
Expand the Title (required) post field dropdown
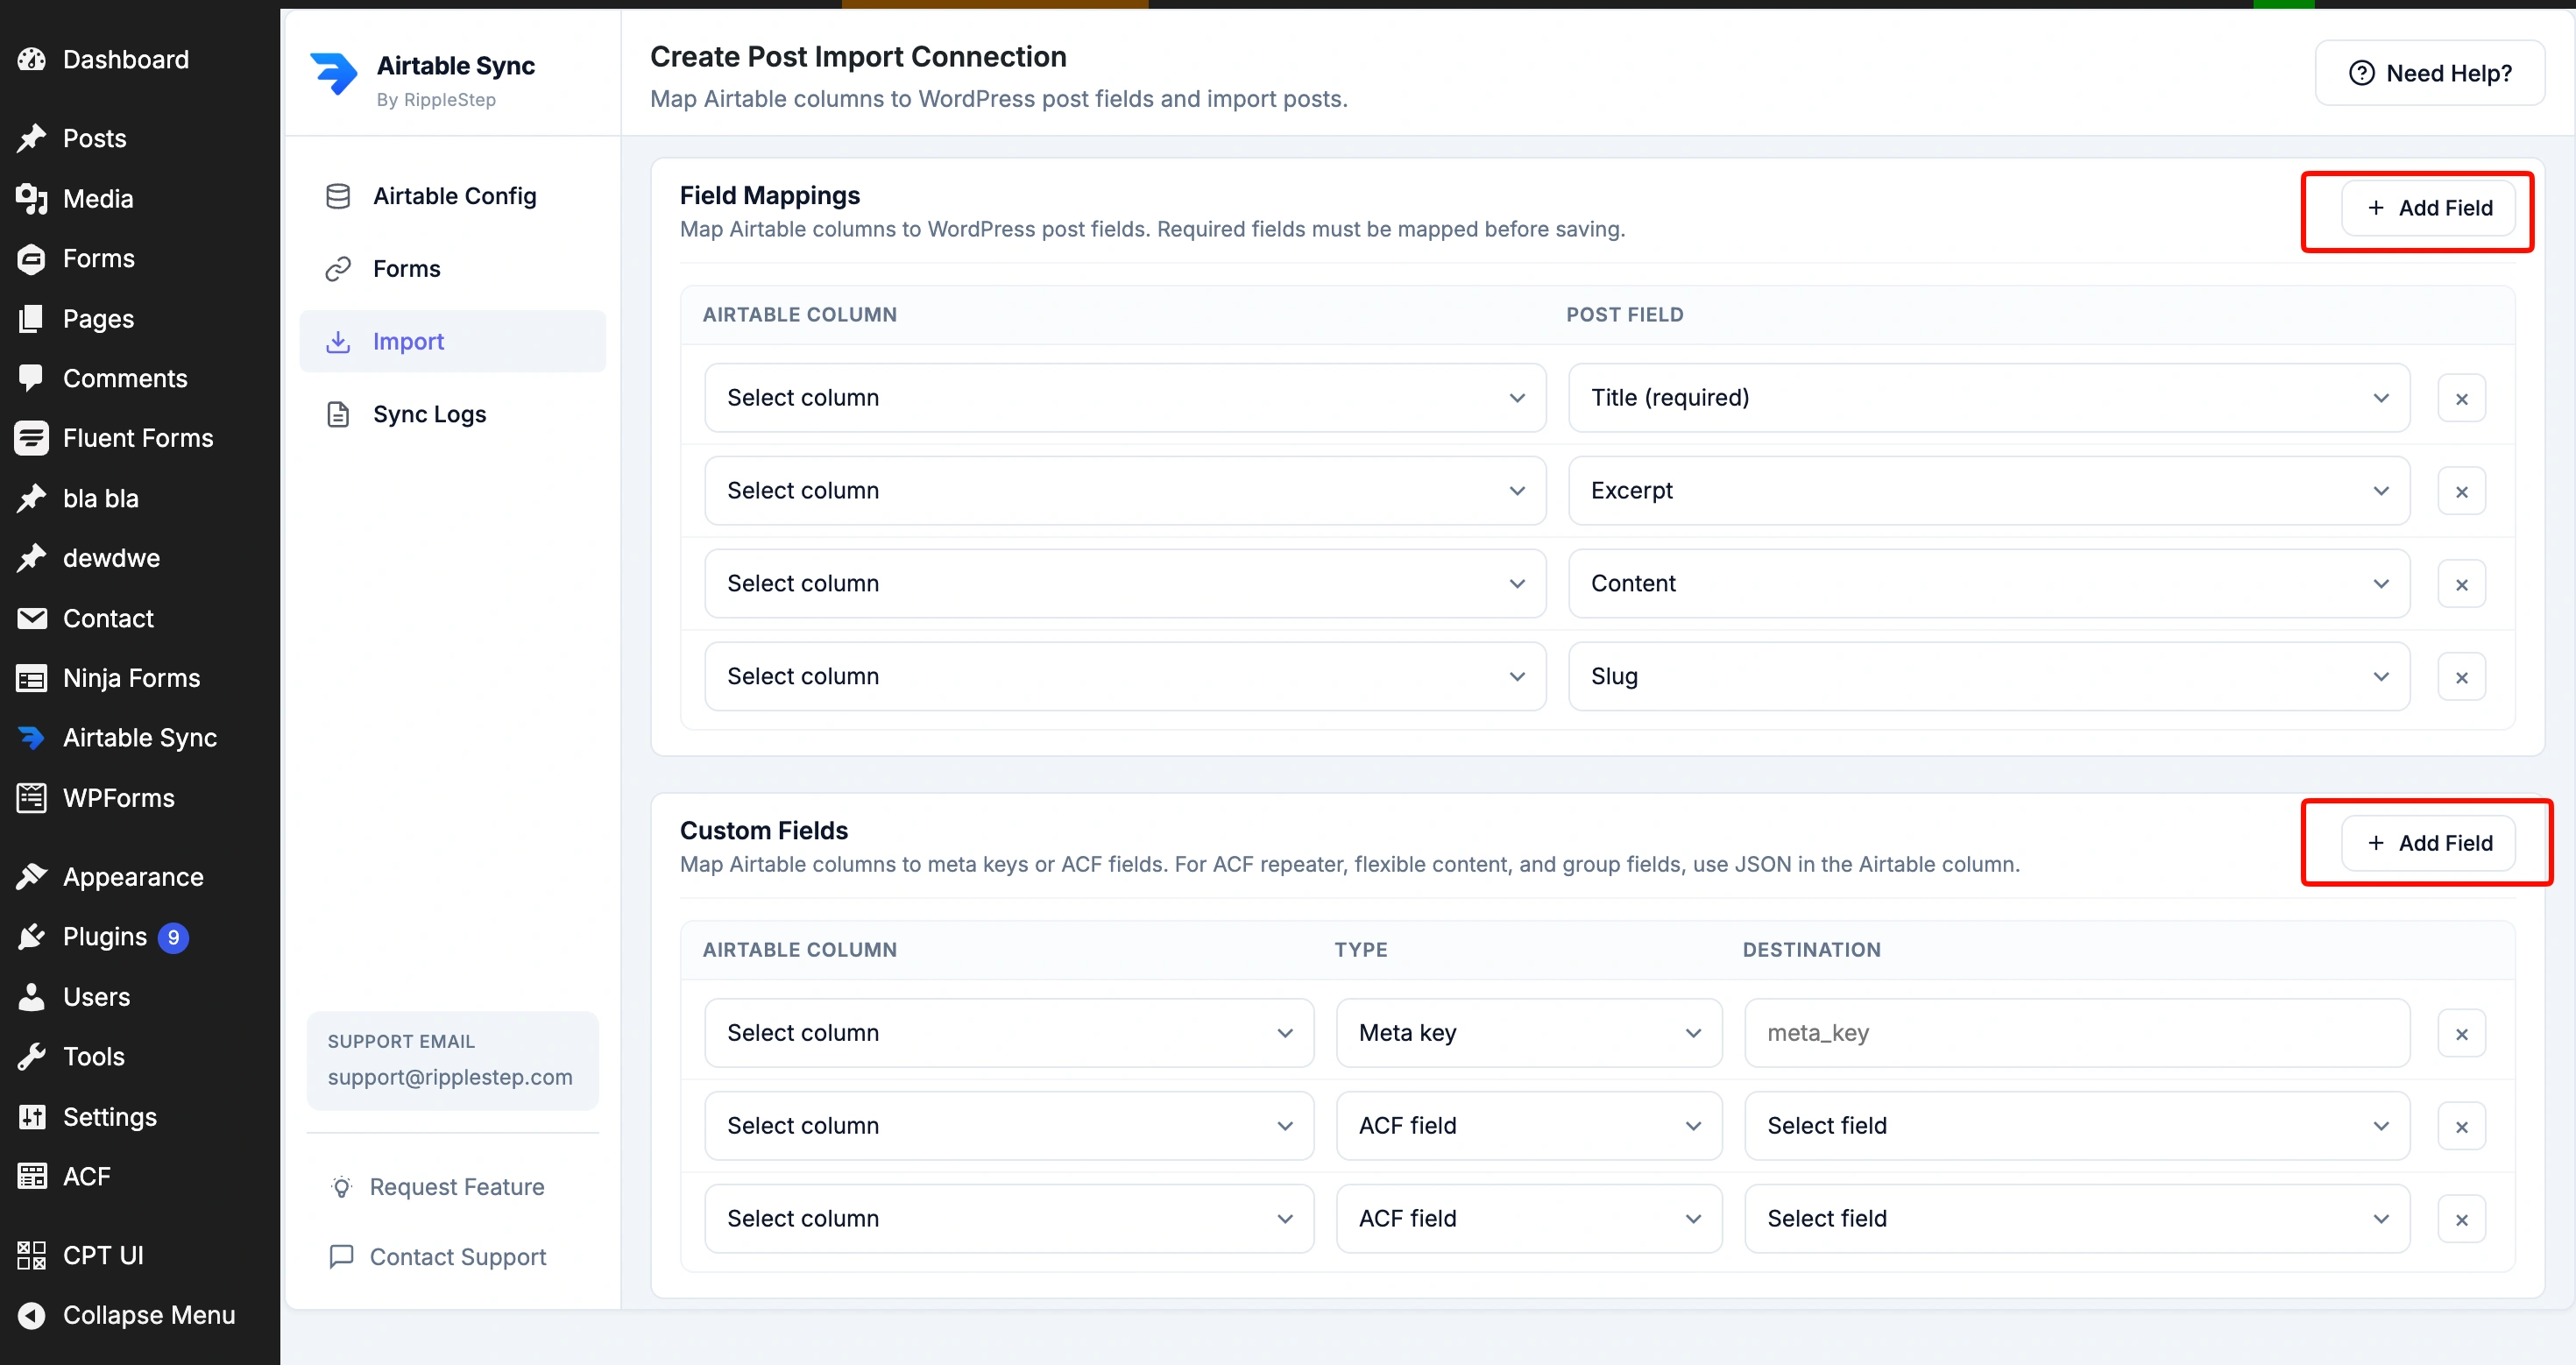pos(1988,398)
